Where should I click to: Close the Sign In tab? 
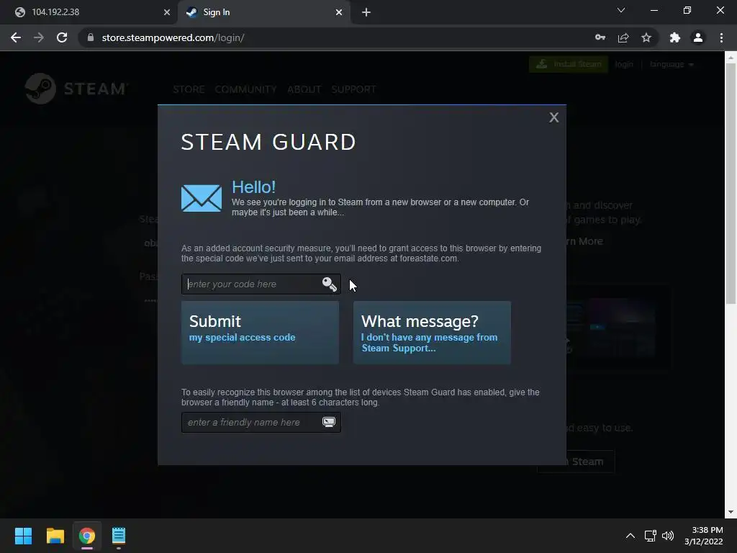(x=339, y=12)
